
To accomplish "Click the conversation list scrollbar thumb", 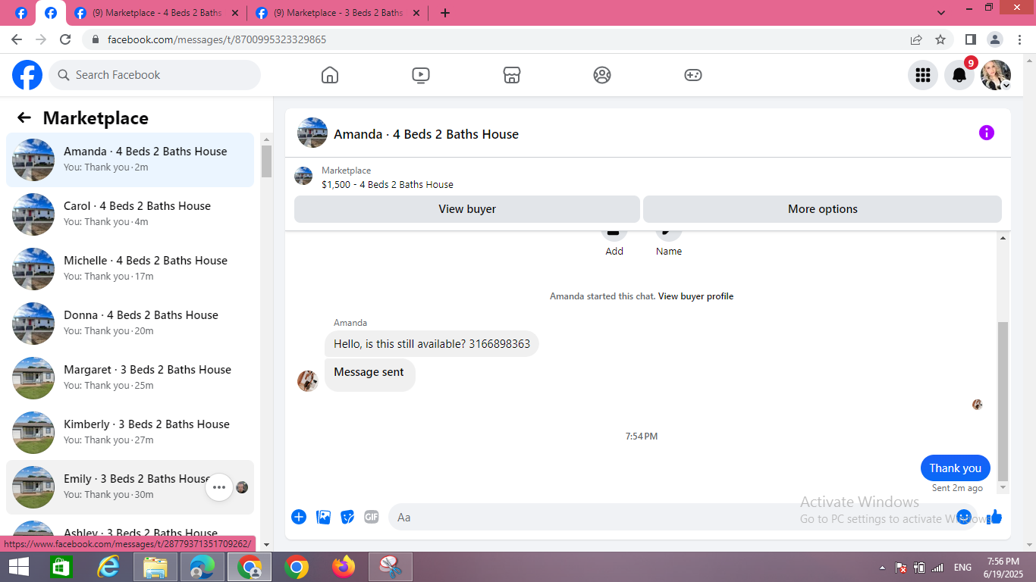I will coord(266,161).
